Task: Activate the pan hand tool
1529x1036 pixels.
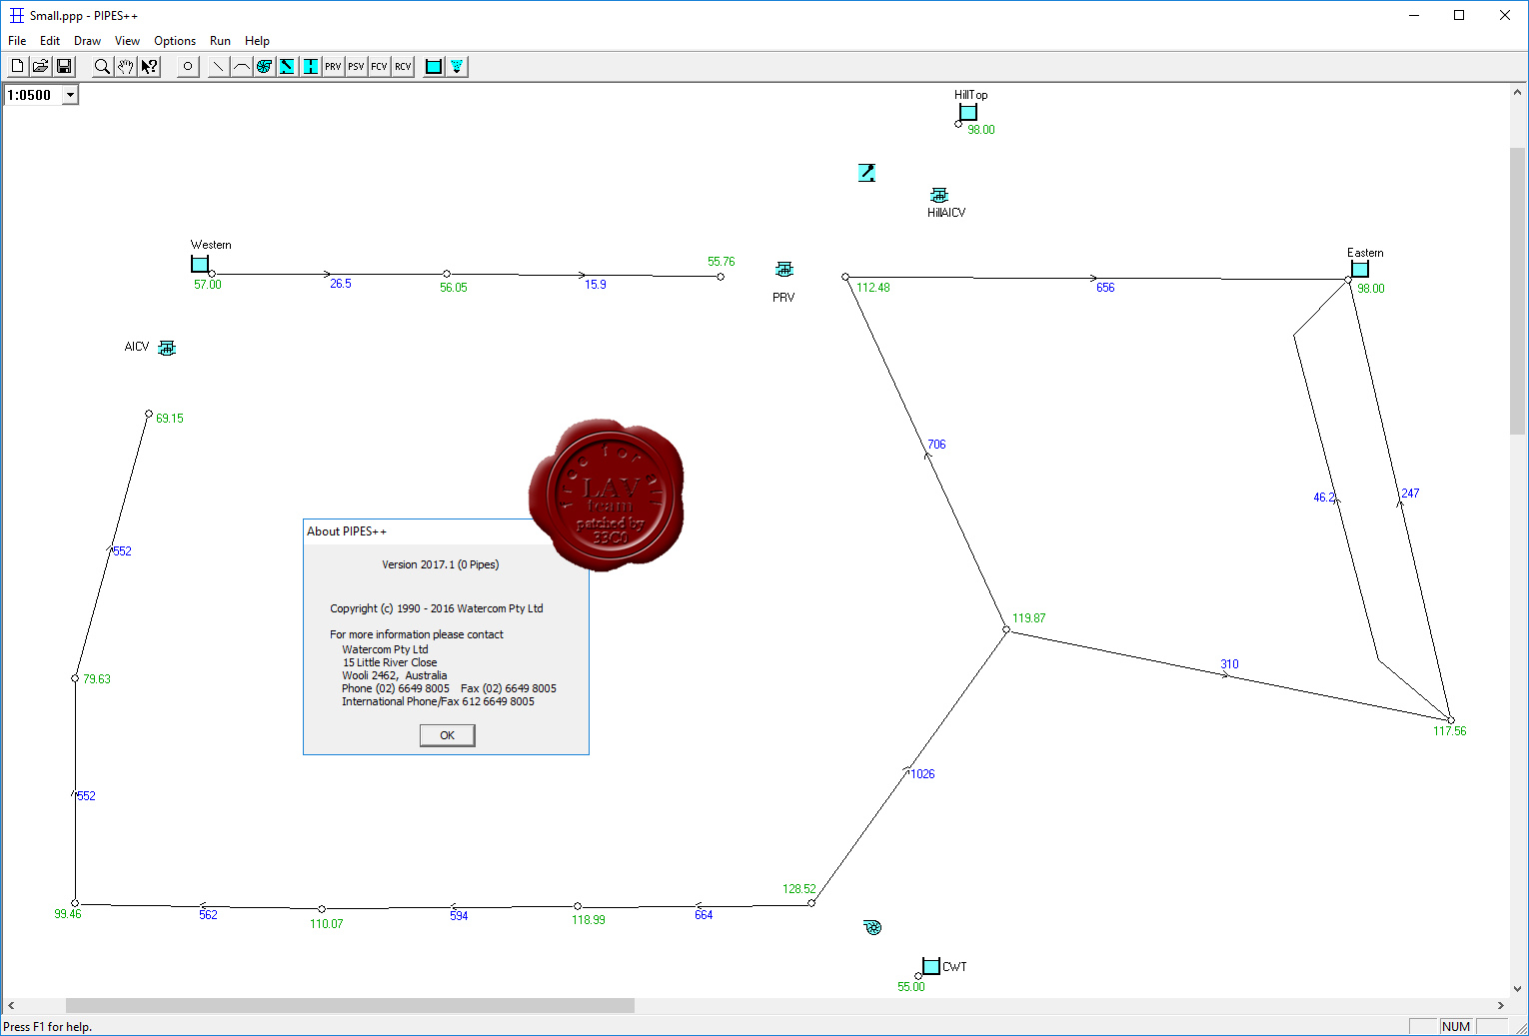Action: tap(125, 67)
